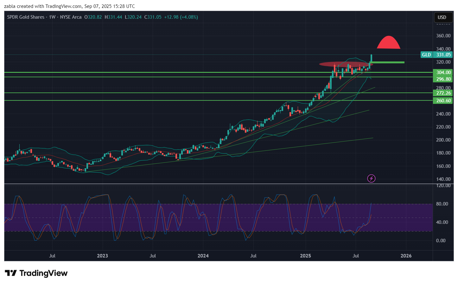Click the purple lightning bolt icon
Image resolution: width=458 pixels, height=285 pixels.
pos(371,179)
